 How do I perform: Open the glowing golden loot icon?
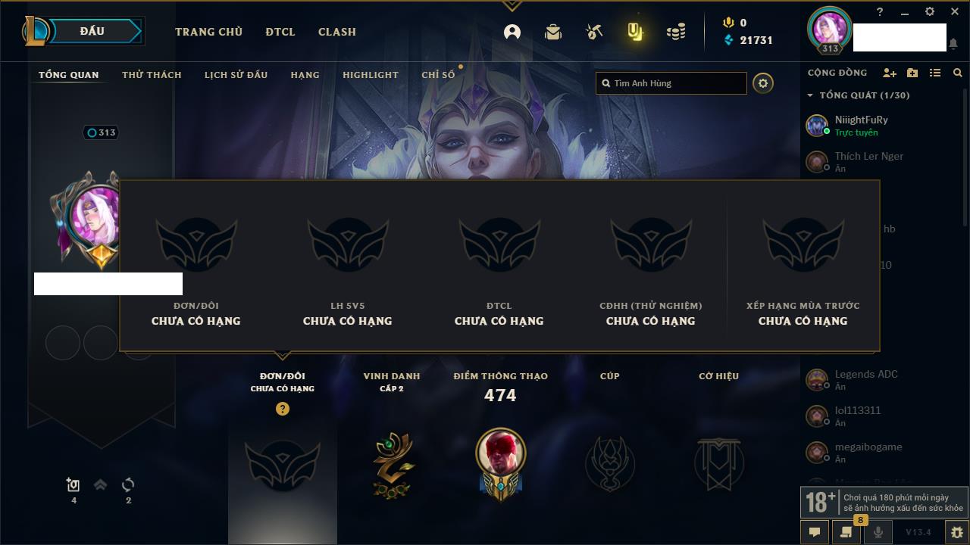point(635,32)
